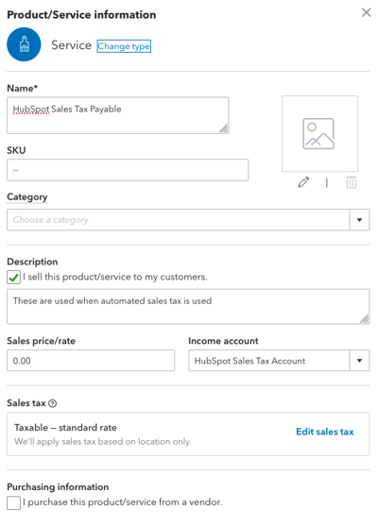Click the Income account label
The height and width of the screenshot is (527, 378).
[x=223, y=341]
